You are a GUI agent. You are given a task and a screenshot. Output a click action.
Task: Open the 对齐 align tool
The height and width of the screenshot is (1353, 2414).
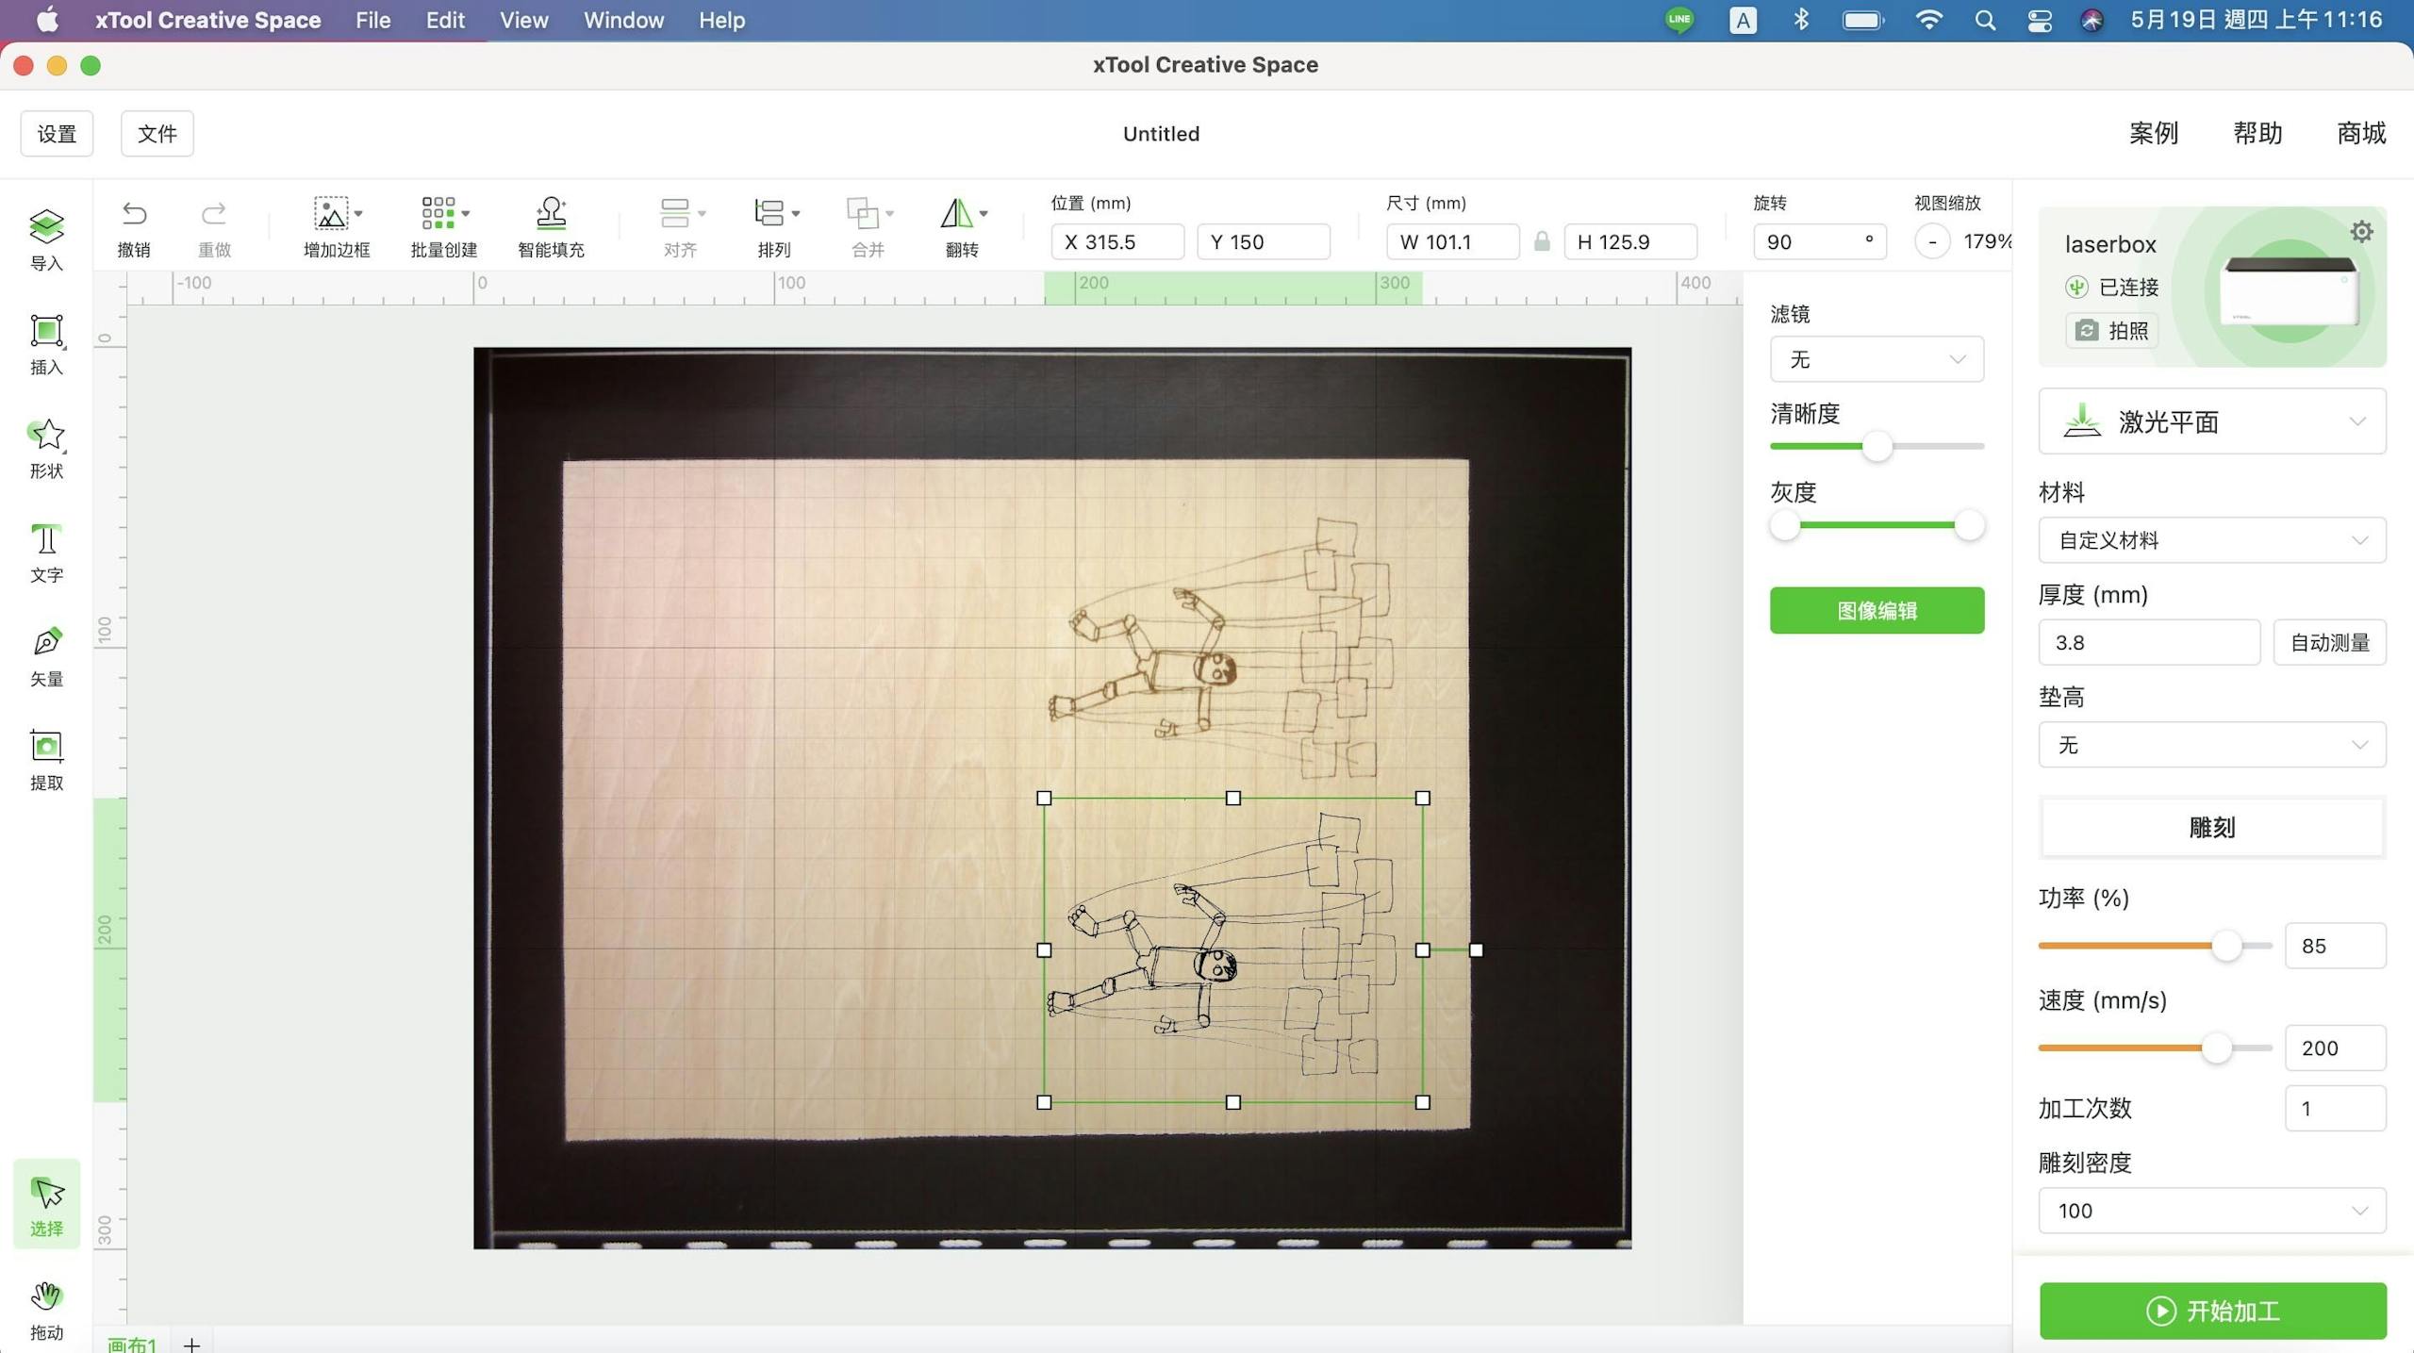point(674,214)
